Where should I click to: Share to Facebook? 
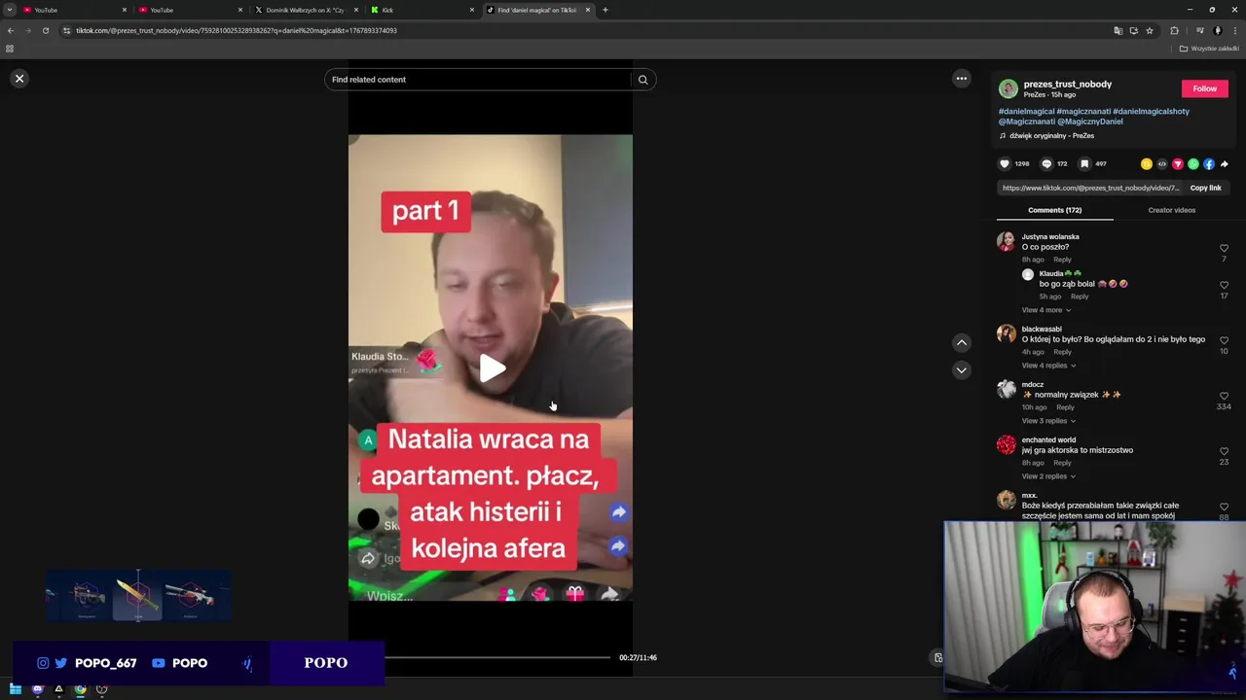[1209, 164]
